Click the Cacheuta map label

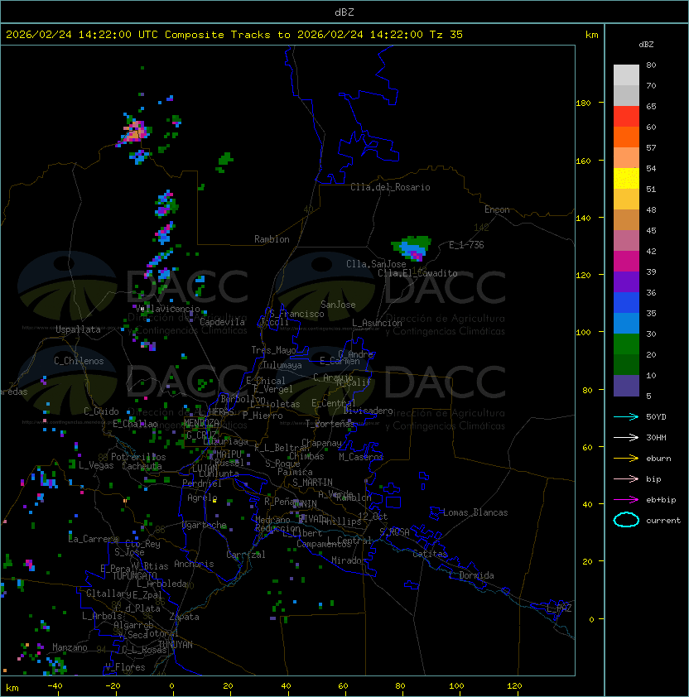click(x=142, y=466)
